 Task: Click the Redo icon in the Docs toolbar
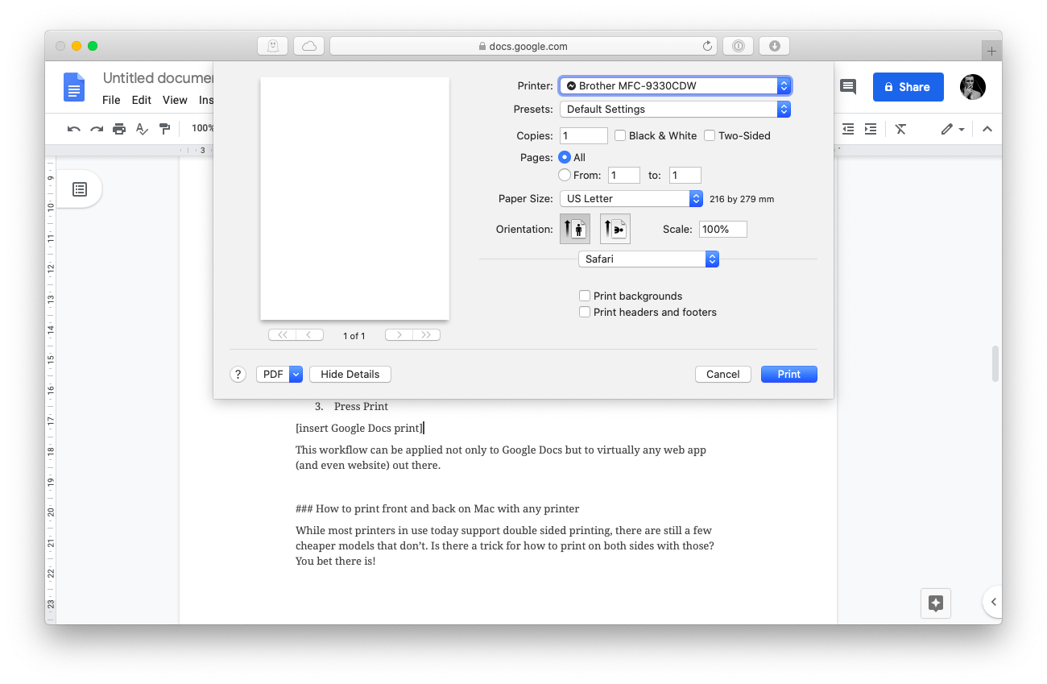(97, 129)
